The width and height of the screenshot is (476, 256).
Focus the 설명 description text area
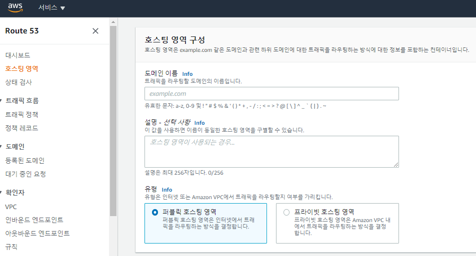271,152
